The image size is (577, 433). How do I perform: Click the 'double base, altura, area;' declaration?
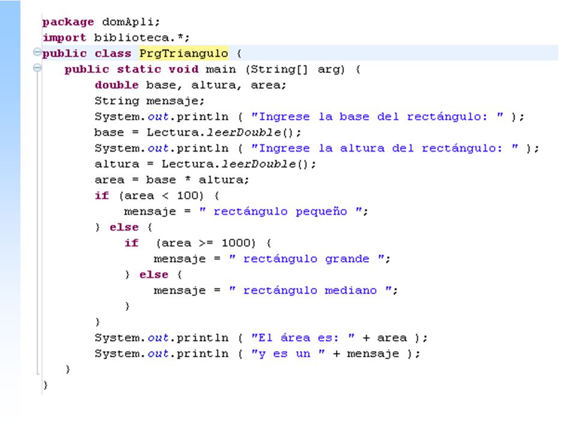tap(191, 85)
